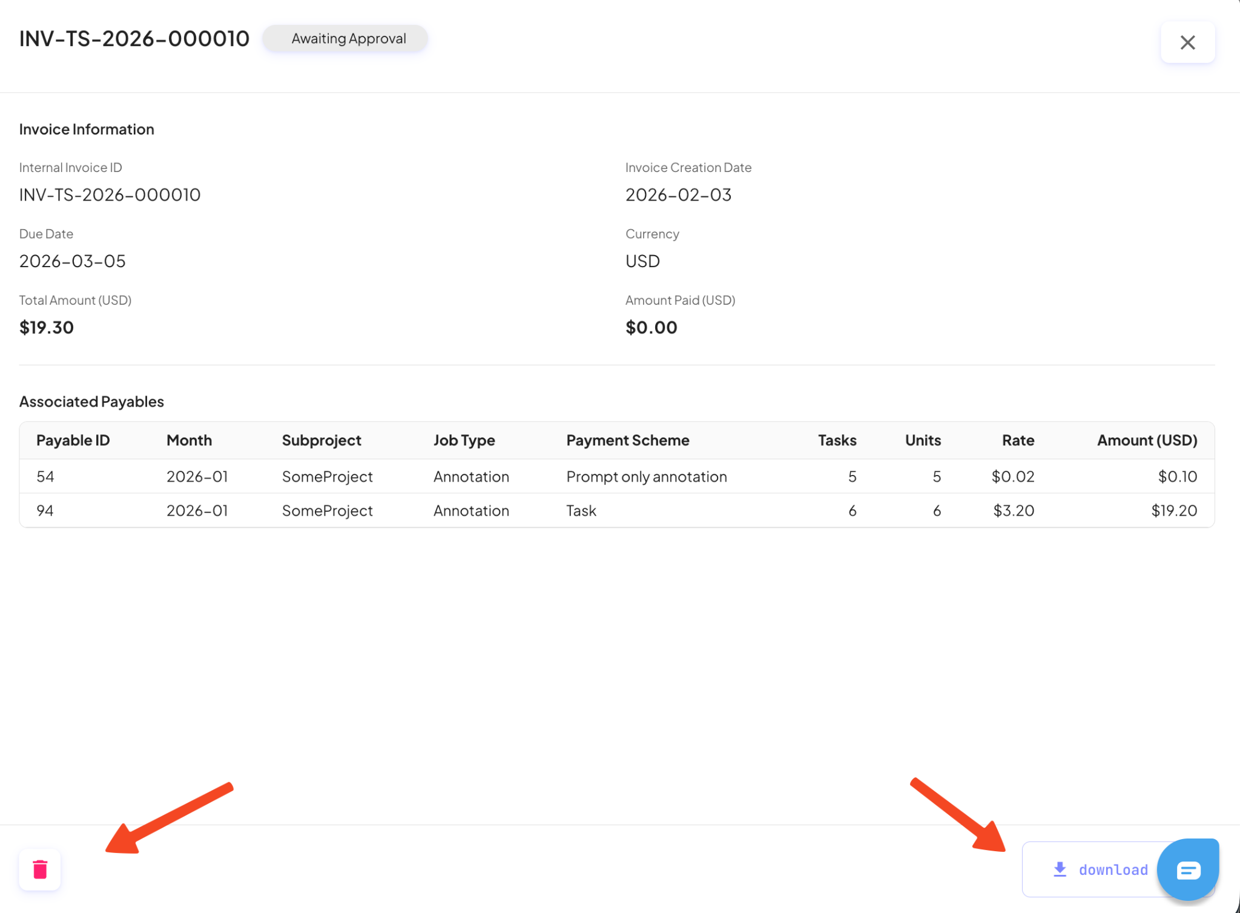Click the invoice creation date 2026-02-03
Image resolution: width=1240 pixels, height=913 pixels.
pos(679,194)
